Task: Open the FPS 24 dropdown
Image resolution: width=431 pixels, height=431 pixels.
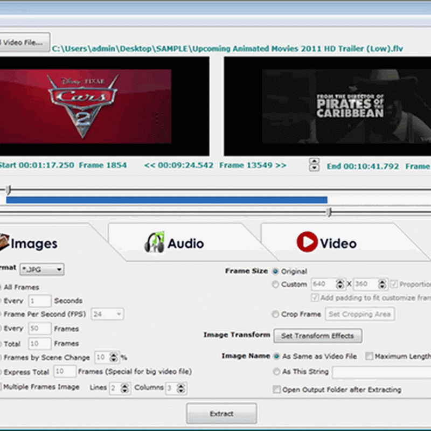Action: click(107, 314)
